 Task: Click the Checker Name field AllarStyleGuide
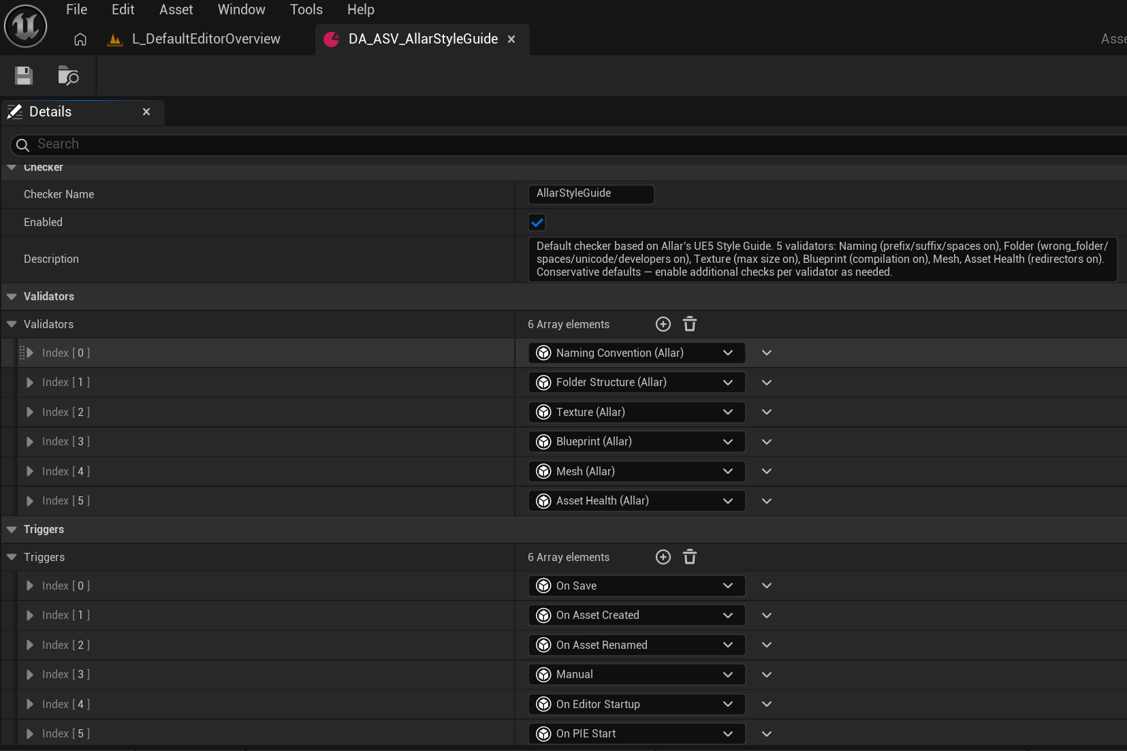click(x=591, y=194)
